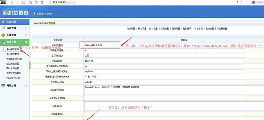The height and width of the screenshot is (120, 264).
Task: Click the monitor icon of 网站运维
Action: pyautogui.click(x=3, y=85)
